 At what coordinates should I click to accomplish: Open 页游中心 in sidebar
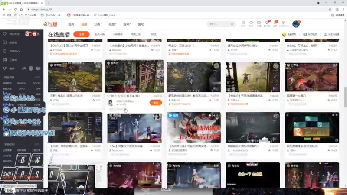click(x=12, y=51)
